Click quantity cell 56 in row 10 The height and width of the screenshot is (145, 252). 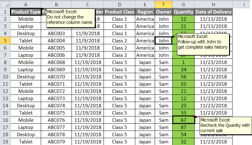(183, 77)
